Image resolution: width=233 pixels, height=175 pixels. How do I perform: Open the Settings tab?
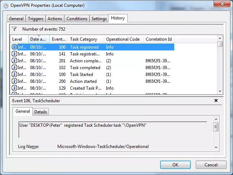99,19
